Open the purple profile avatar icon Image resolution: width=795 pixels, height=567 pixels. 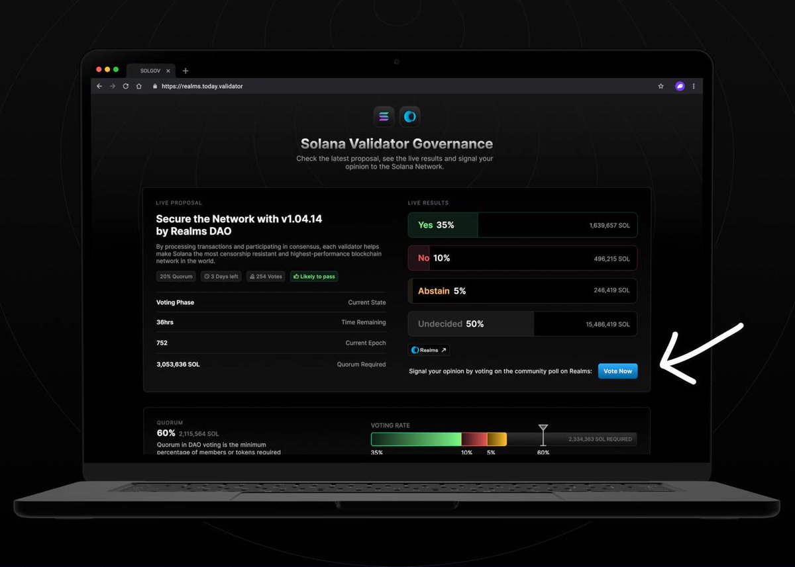point(680,86)
